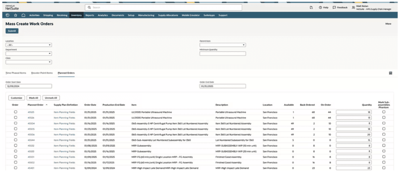Go to Home via house icon
Screen dimensions: 399x174
tap(23, 15)
